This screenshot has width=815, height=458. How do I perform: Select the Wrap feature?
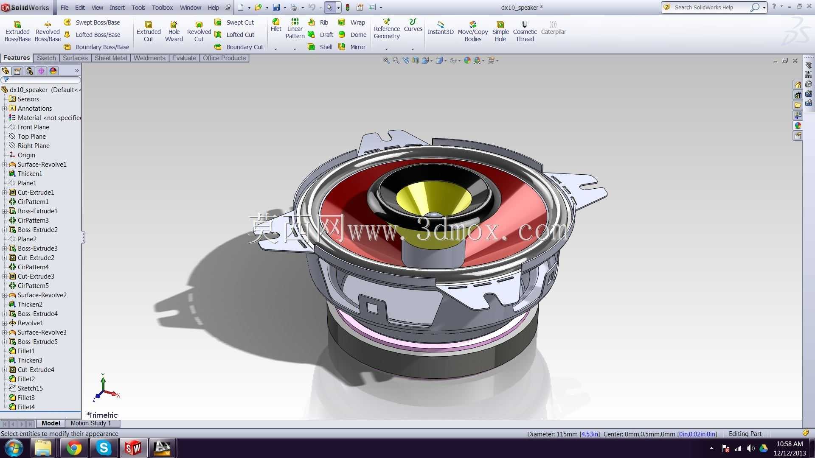pos(352,22)
